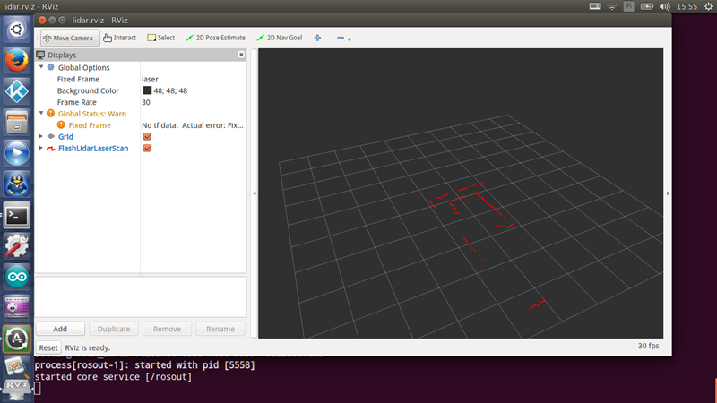Launch Firefox from the dock
The width and height of the screenshot is (717, 403).
16,60
